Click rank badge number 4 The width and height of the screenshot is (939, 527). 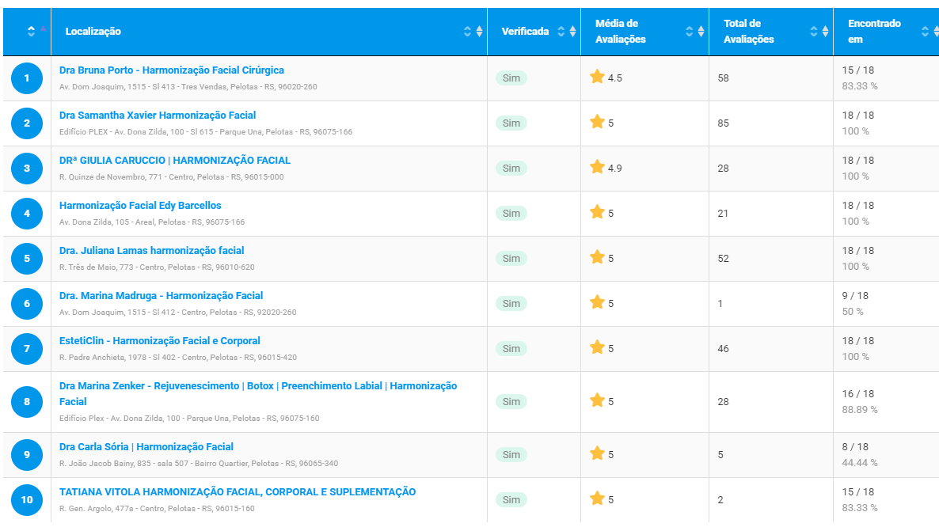[x=27, y=214]
